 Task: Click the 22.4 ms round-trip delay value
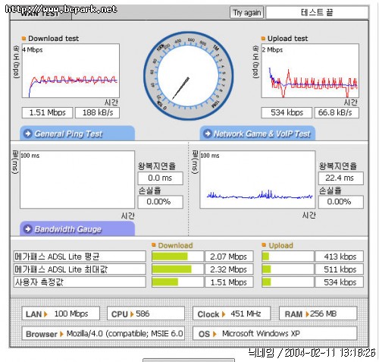[341, 178]
